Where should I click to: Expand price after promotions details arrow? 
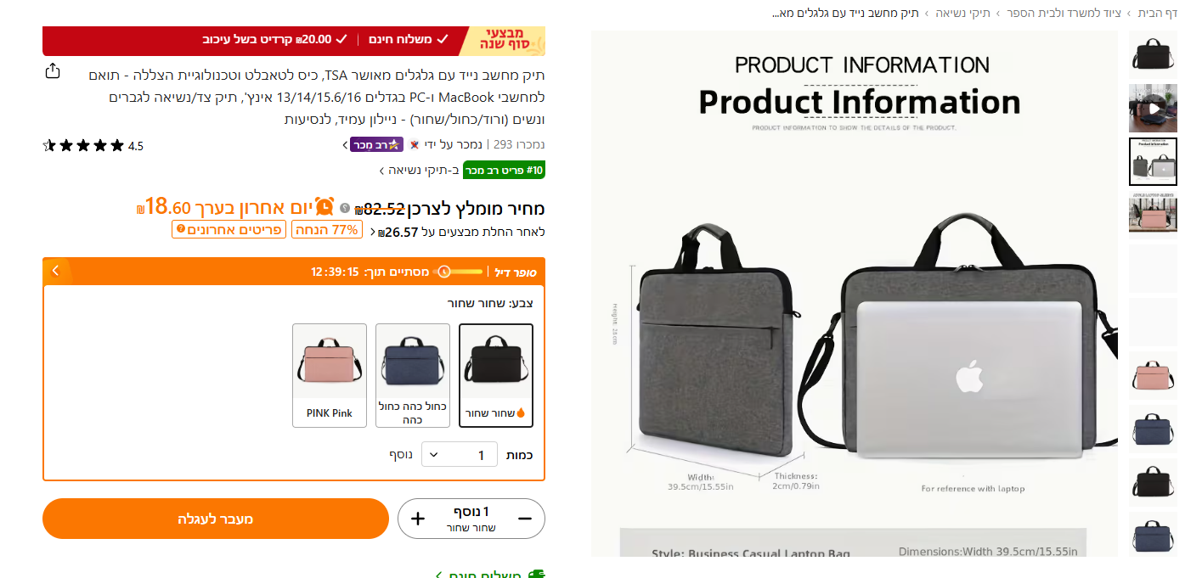click(x=370, y=232)
